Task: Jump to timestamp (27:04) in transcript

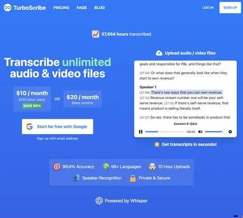Action: 145,73
